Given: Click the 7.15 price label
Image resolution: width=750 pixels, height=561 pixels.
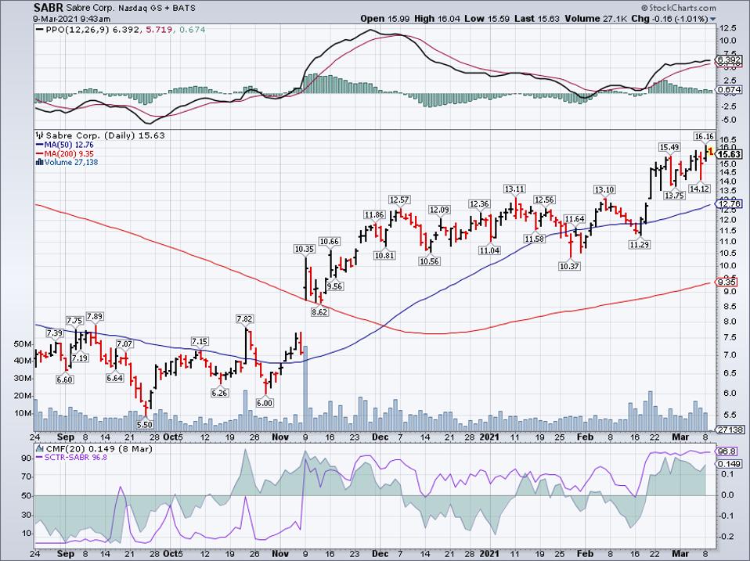Looking at the screenshot, I should pyautogui.click(x=200, y=342).
